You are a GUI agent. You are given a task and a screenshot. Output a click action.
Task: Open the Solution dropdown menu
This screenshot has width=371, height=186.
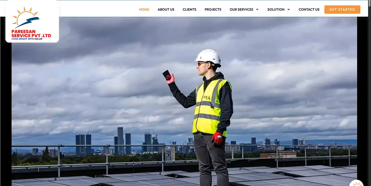pos(276,10)
